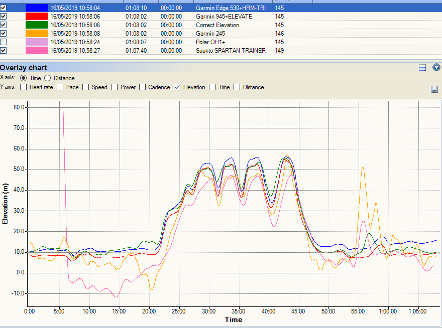Click the save chart floppy disk icon
The height and width of the screenshot is (328, 442).
[434, 89]
